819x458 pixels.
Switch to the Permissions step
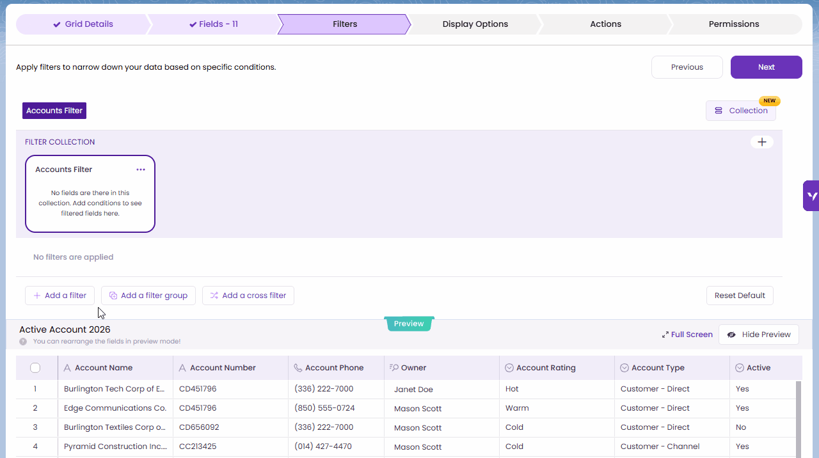(733, 24)
